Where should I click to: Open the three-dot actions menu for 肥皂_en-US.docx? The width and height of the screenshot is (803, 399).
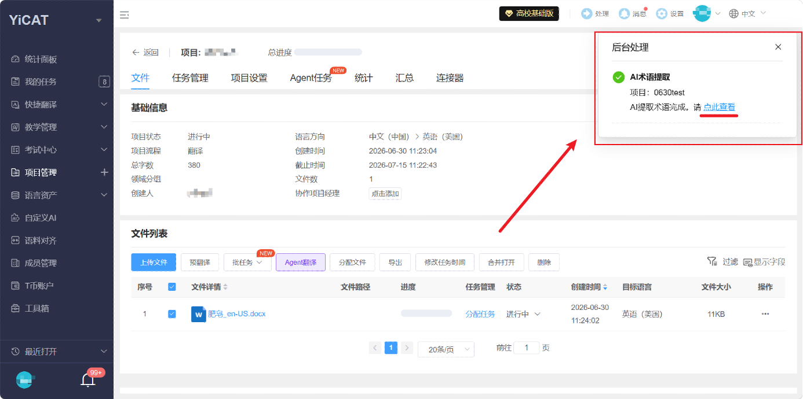pyautogui.click(x=765, y=314)
